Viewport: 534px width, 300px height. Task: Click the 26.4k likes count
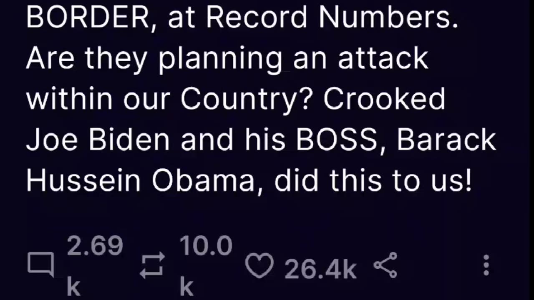(x=320, y=270)
